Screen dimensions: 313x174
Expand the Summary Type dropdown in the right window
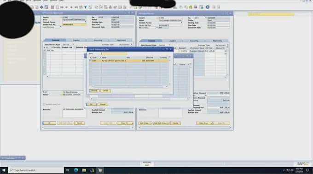(227, 45)
